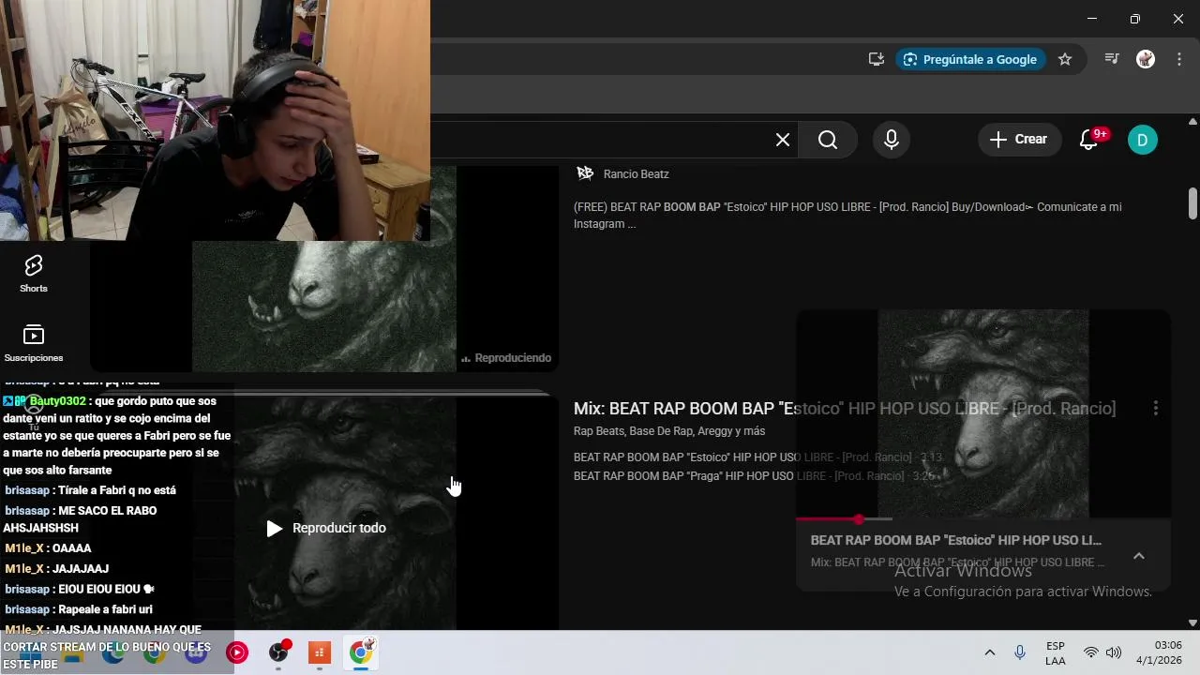This screenshot has height=675, width=1200.
Task: Click the page scrollbar thumb
Action: click(1192, 203)
